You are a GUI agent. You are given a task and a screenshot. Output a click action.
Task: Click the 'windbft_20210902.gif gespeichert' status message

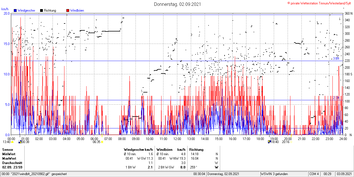coord(38,174)
